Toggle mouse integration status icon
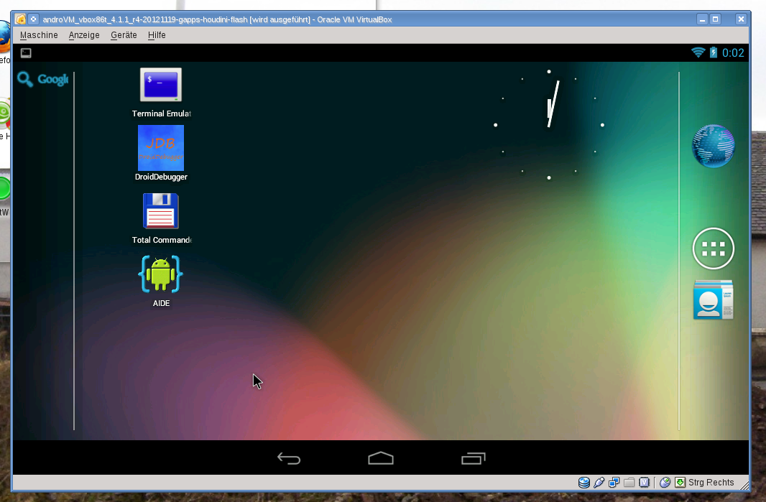The width and height of the screenshot is (766, 502). (x=665, y=483)
